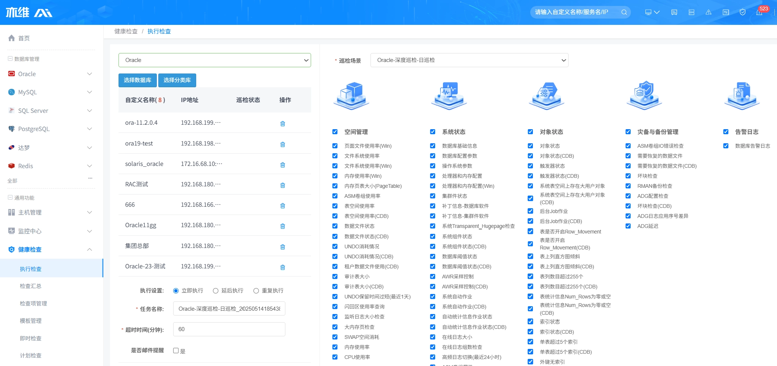Screen dimensions: 777x366
Task: Click the server stack icon in header
Action: pyautogui.click(x=692, y=12)
